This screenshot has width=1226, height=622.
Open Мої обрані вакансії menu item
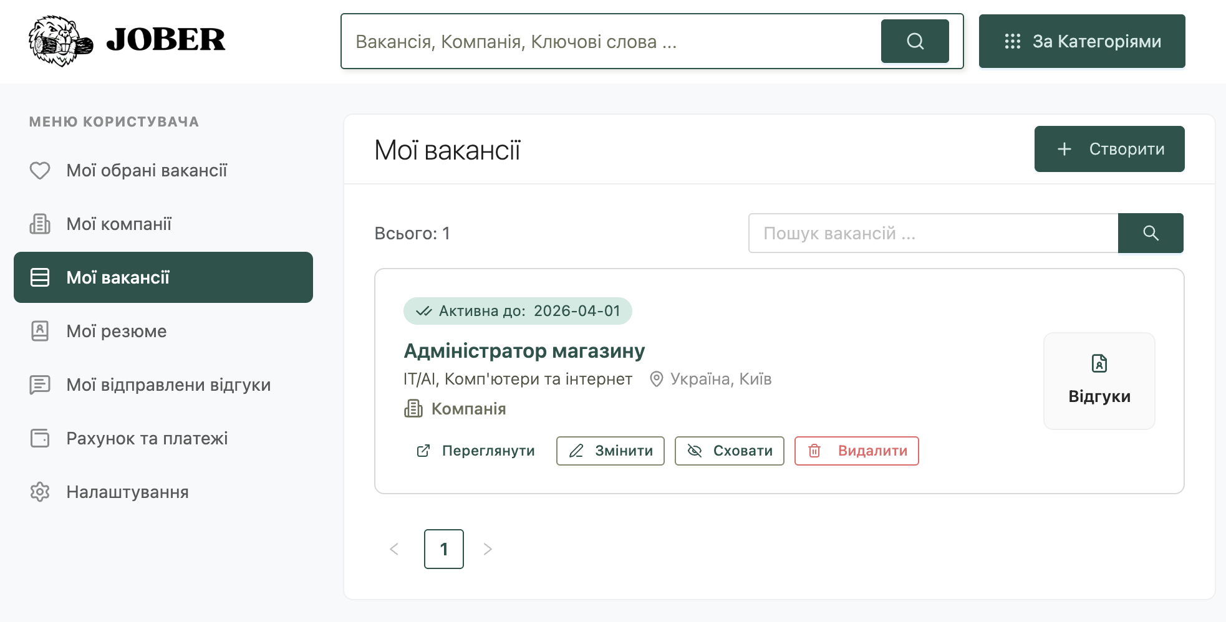coord(163,170)
